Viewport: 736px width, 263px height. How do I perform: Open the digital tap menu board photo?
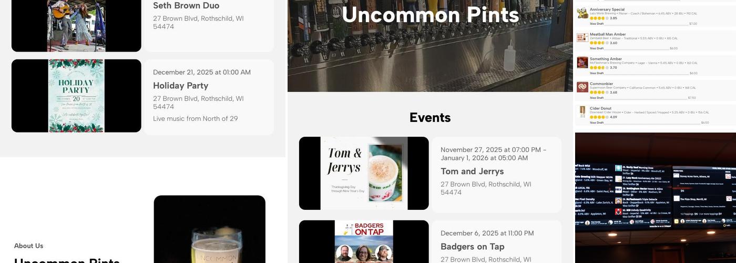pos(656,198)
